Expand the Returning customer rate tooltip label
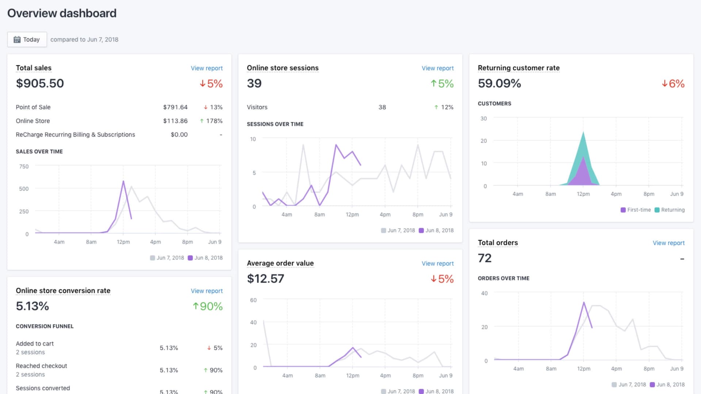Viewport: 701px width, 394px height. coord(518,68)
